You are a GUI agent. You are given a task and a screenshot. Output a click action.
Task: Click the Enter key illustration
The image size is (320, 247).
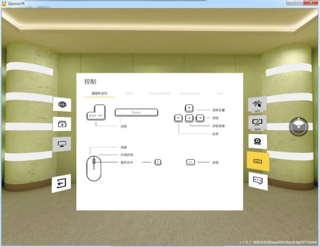96,112
